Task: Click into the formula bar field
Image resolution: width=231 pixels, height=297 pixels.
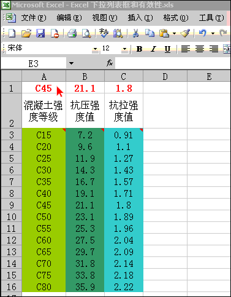Action: [x=173, y=63]
